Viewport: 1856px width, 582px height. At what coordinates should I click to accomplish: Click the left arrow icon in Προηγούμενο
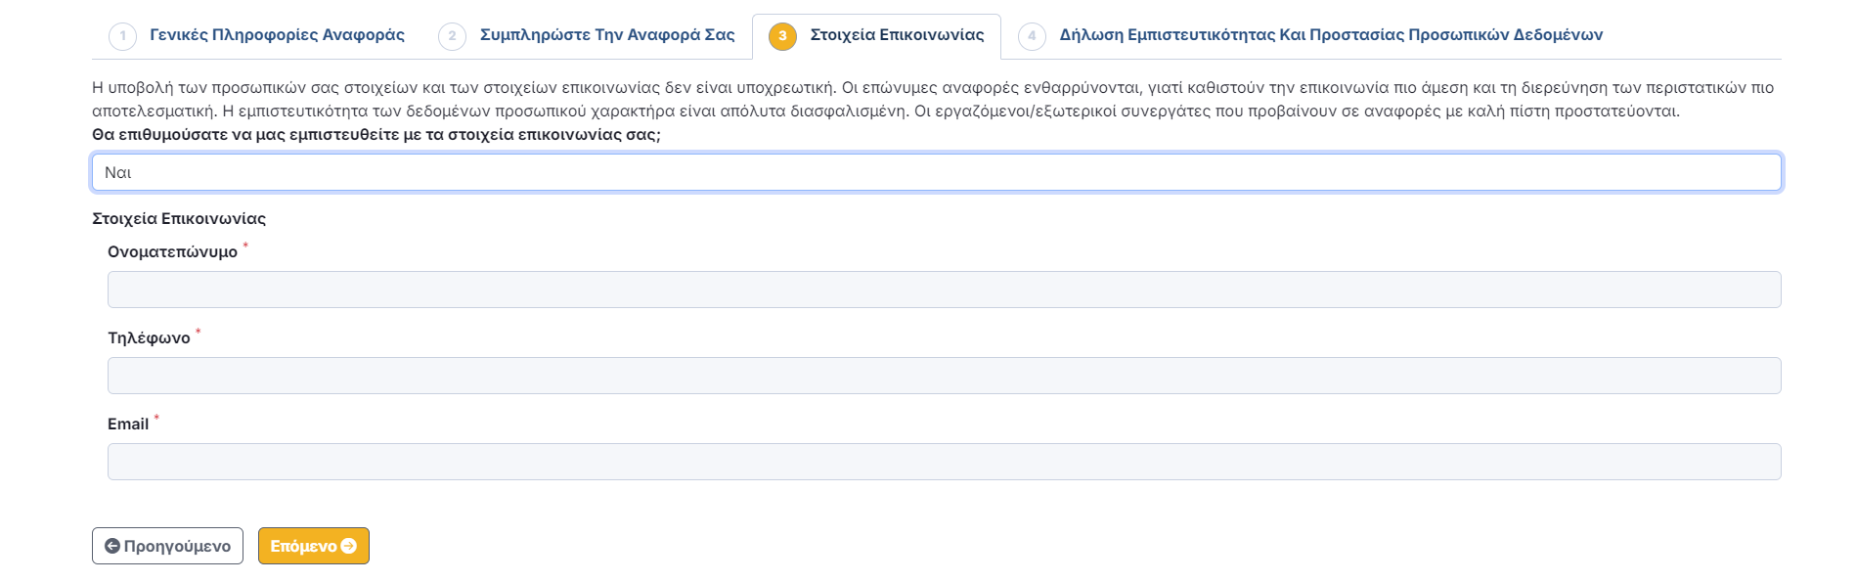pyautogui.click(x=112, y=546)
